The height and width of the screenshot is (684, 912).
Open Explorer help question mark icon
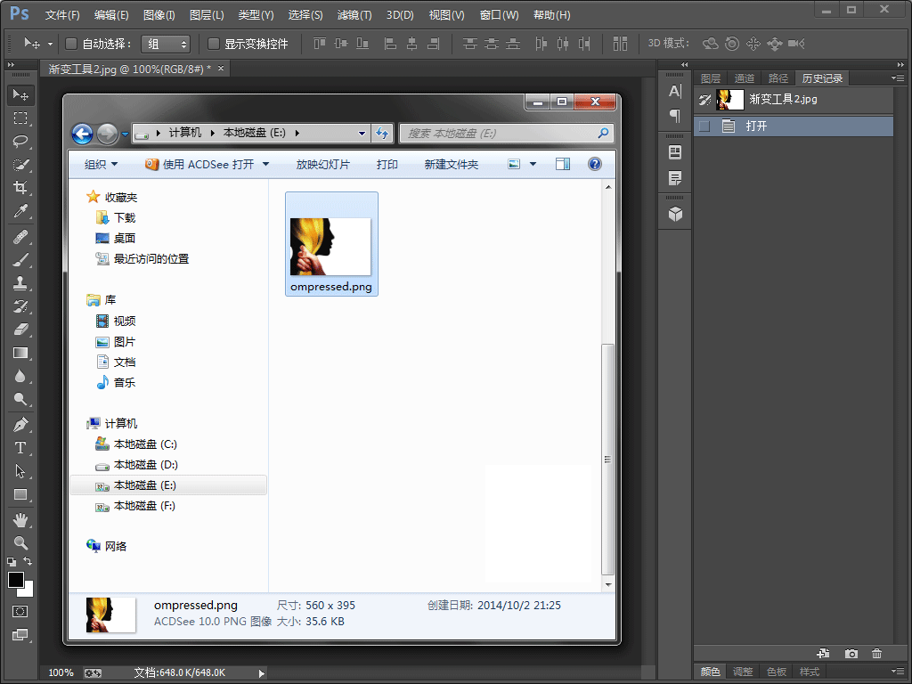[x=594, y=164]
